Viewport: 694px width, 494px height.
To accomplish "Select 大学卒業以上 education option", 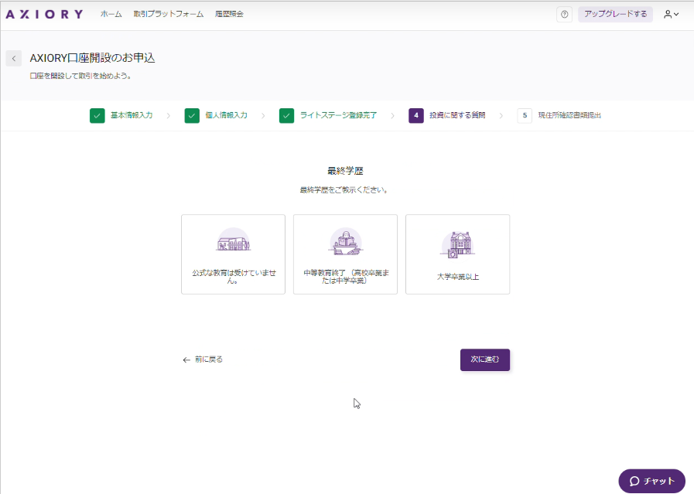I will pos(457,254).
